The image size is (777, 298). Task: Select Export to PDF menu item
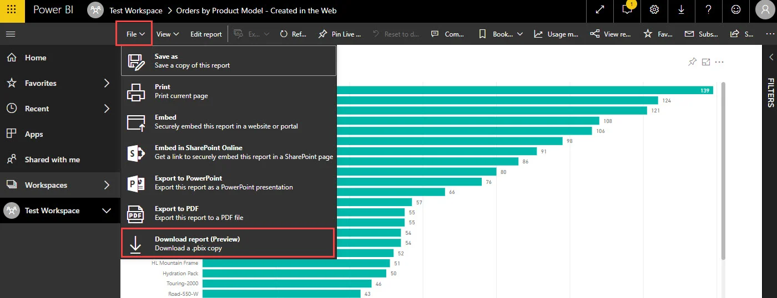coord(228,213)
